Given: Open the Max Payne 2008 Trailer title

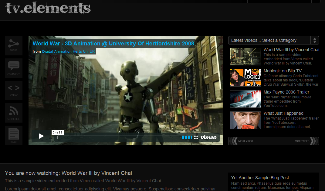Looking at the screenshot, I should click(x=286, y=92).
